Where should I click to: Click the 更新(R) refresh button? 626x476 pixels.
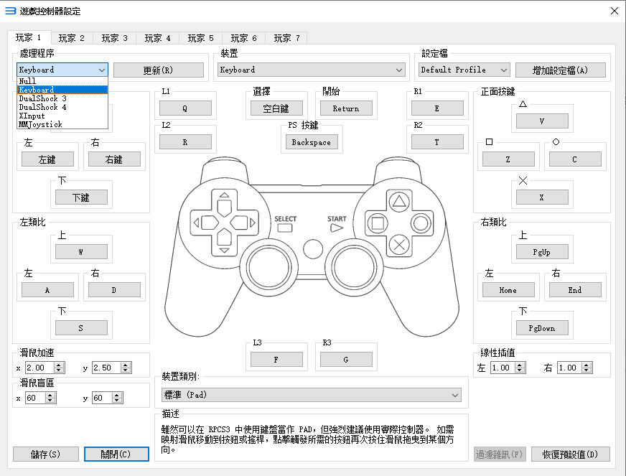[x=157, y=70]
